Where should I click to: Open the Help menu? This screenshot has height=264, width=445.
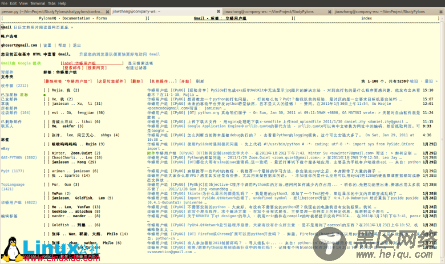[x=62, y=3]
